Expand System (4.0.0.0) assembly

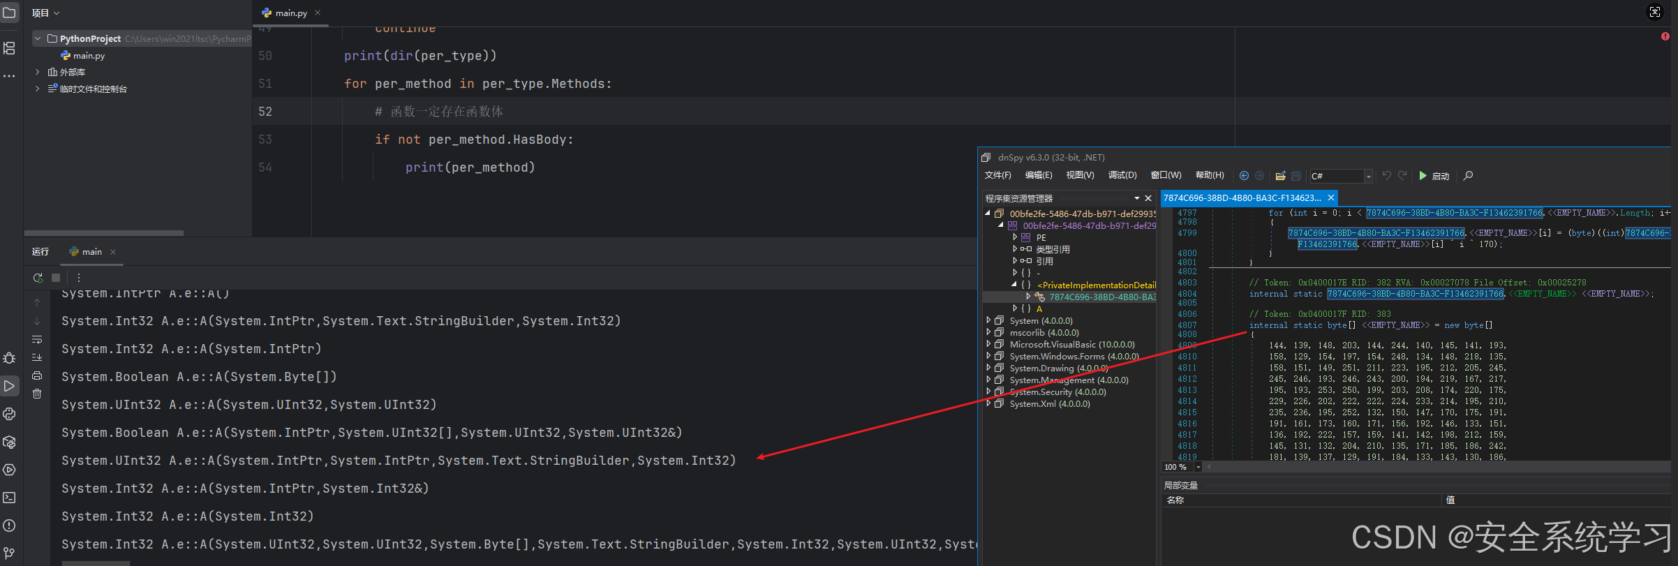pos(988,320)
